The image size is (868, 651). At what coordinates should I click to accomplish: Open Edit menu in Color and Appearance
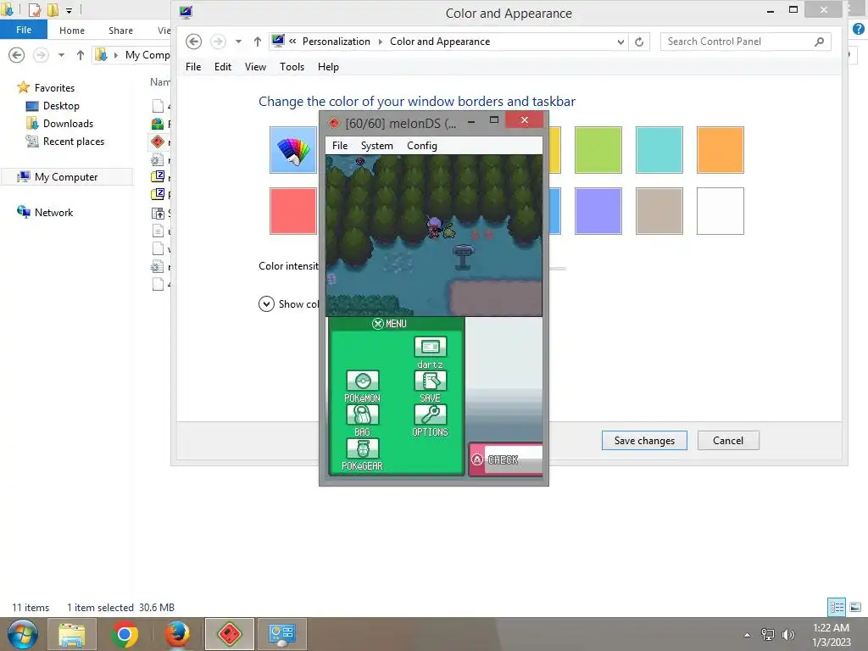(223, 67)
